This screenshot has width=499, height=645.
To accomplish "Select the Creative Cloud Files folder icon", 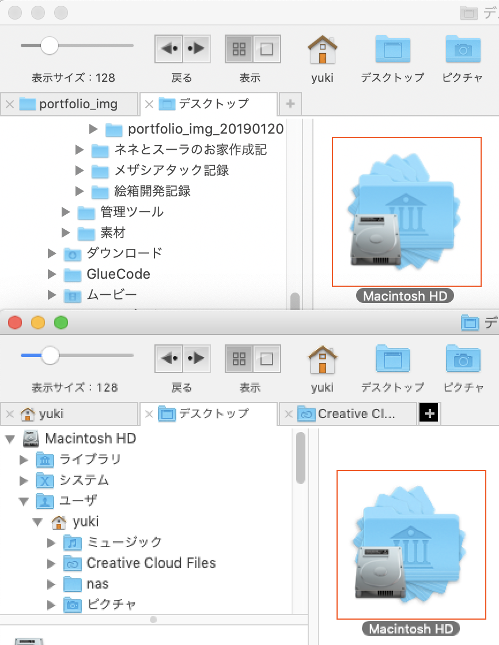I will click(x=73, y=564).
